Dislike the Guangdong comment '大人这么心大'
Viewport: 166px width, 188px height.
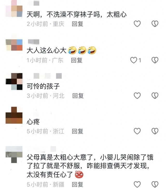tap(155, 60)
